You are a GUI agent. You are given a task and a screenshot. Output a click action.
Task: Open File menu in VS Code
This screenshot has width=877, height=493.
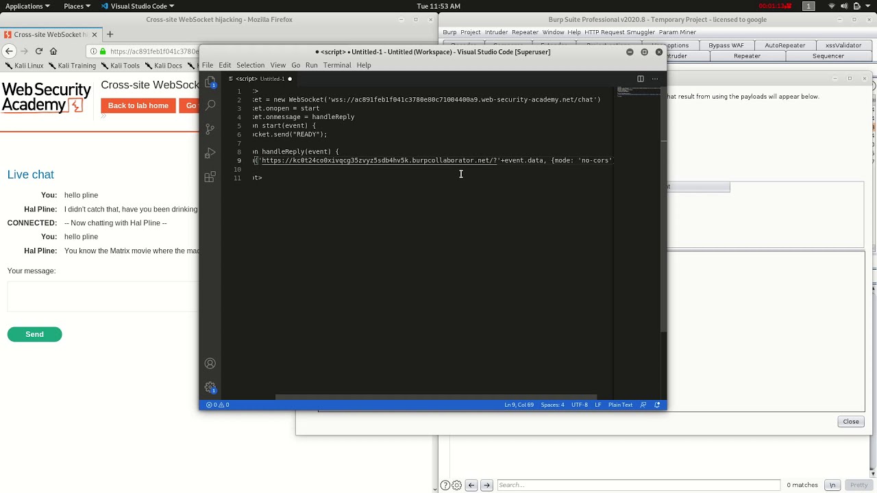click(208, 65)
